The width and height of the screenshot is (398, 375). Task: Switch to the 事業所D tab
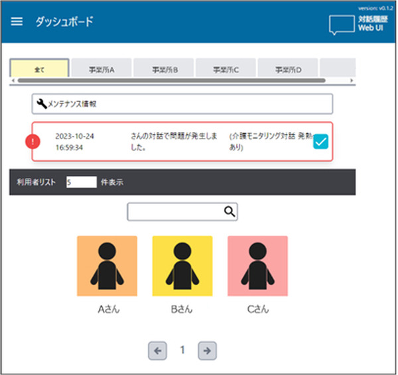pyautogui.click(x=288, y=68)
